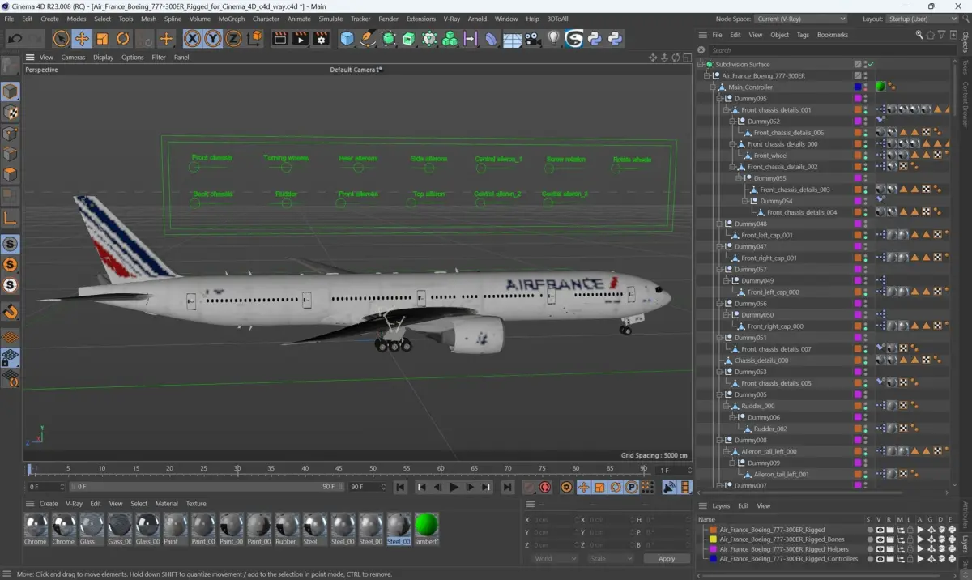Add a Cube primitive object
This screenshot has width=972, height=580.
click(x=347, y=38)
